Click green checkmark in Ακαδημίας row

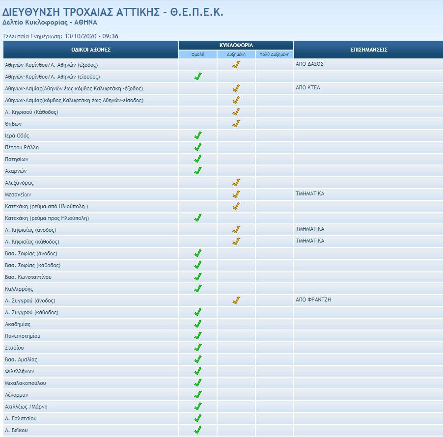point(198,324)
